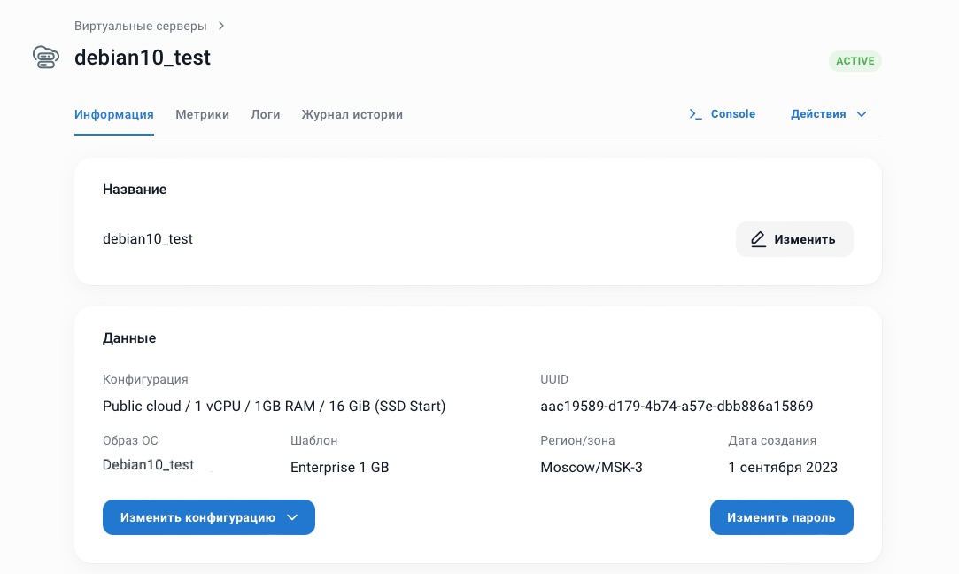Click the server icon beside debian10_test heading
The height and width of the screenshot is (574, 959).
pyautogui.click(x=45, y=57)
